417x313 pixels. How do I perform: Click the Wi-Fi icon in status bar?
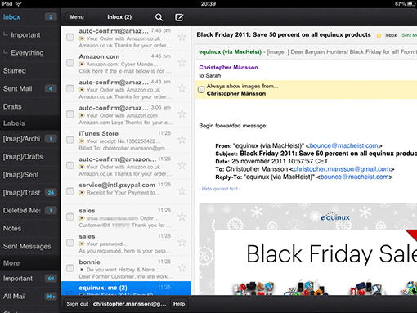[19, 3]
